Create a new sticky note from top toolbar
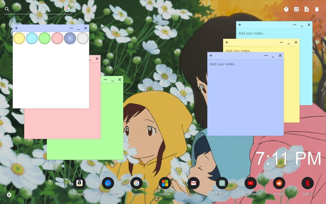 click(x=307, y=9)
